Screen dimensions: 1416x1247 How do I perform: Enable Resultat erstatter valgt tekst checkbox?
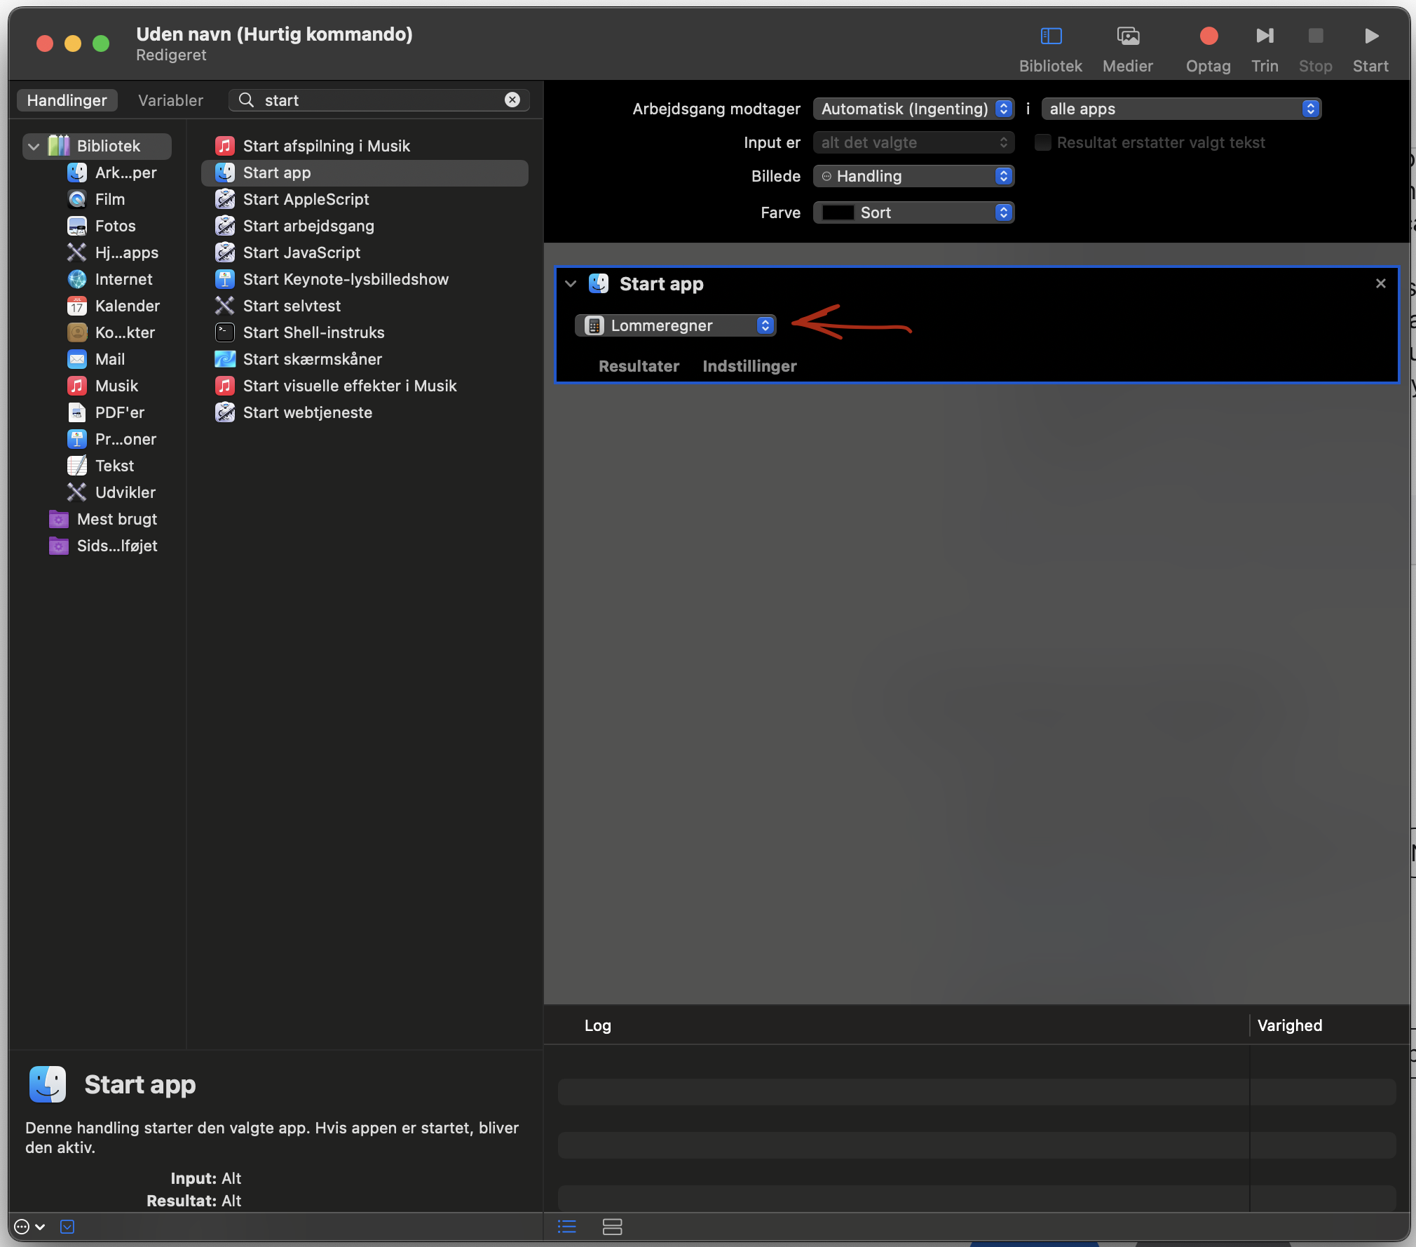pyautogui.click(x=1042, y=142)
